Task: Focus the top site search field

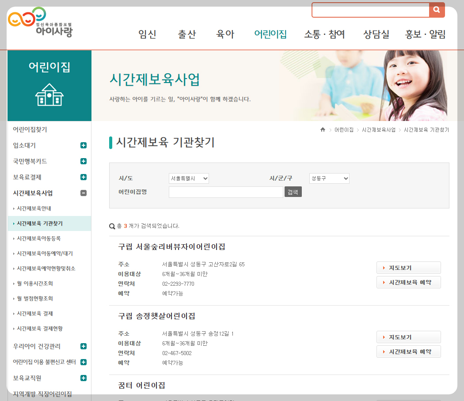Action: 370,10
